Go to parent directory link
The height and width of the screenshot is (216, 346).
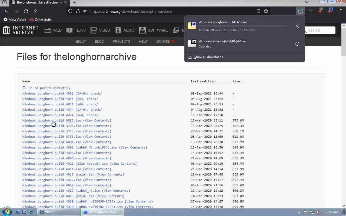(x=46, y=88)
